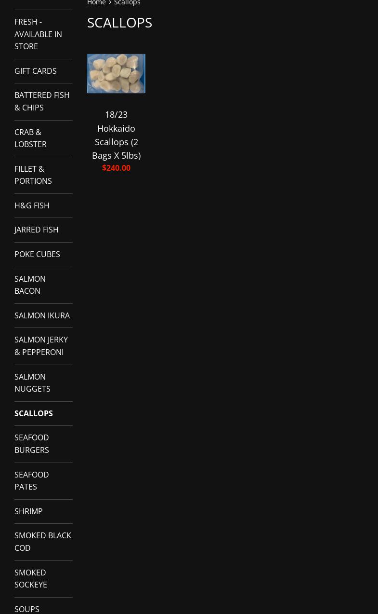This screenshot has width=378, height=614.
Task: Browse Salmon Jerky & Pepperoni category
Action: click(x=41, y=346)
